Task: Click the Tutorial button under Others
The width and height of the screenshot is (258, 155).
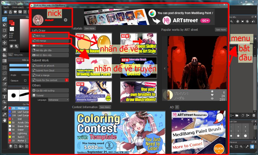Action: [50, 95]
